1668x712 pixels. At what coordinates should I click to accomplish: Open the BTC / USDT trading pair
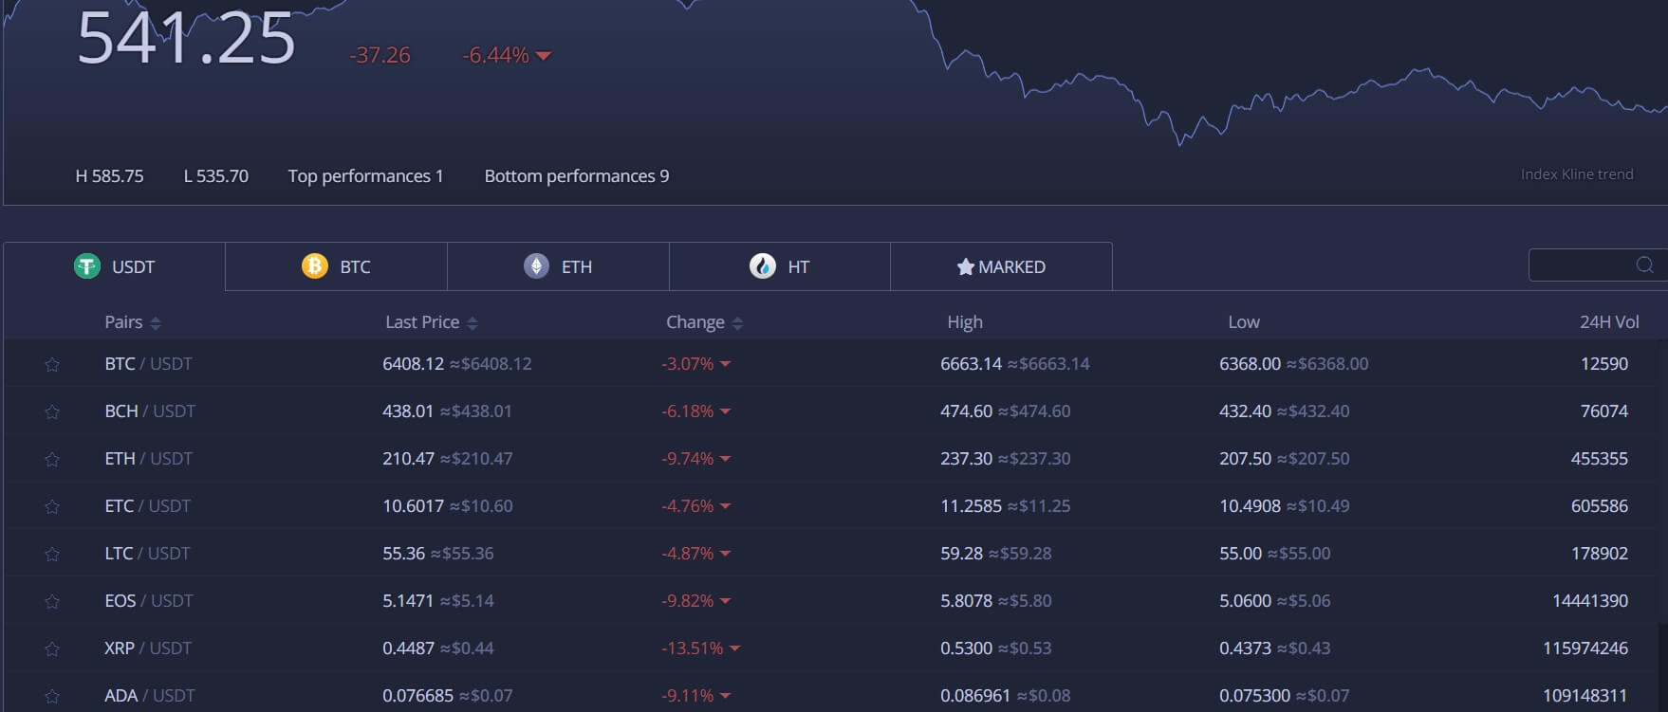(148, 364)
